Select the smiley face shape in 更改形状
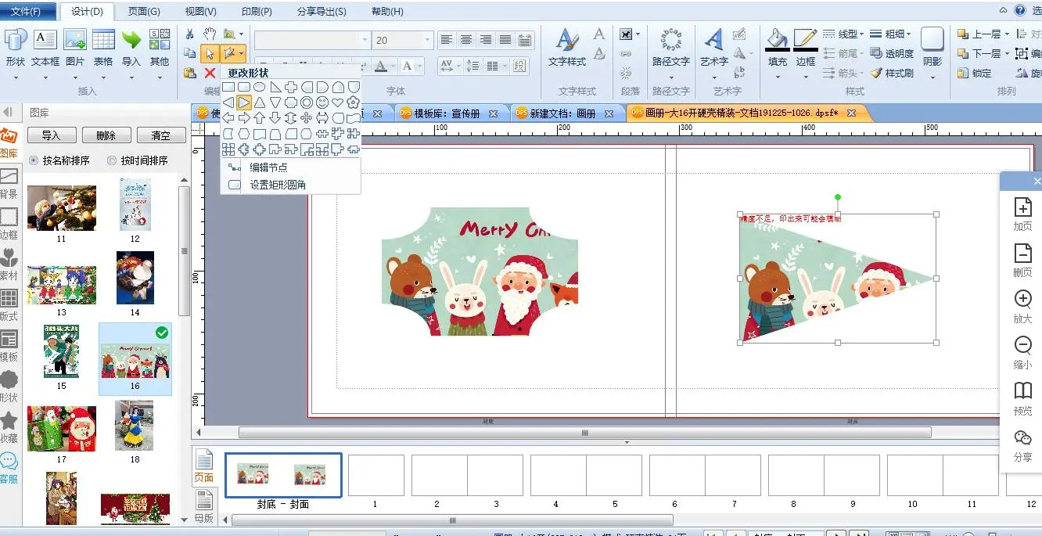This screenshot has height=536, width=1042. 322,103
